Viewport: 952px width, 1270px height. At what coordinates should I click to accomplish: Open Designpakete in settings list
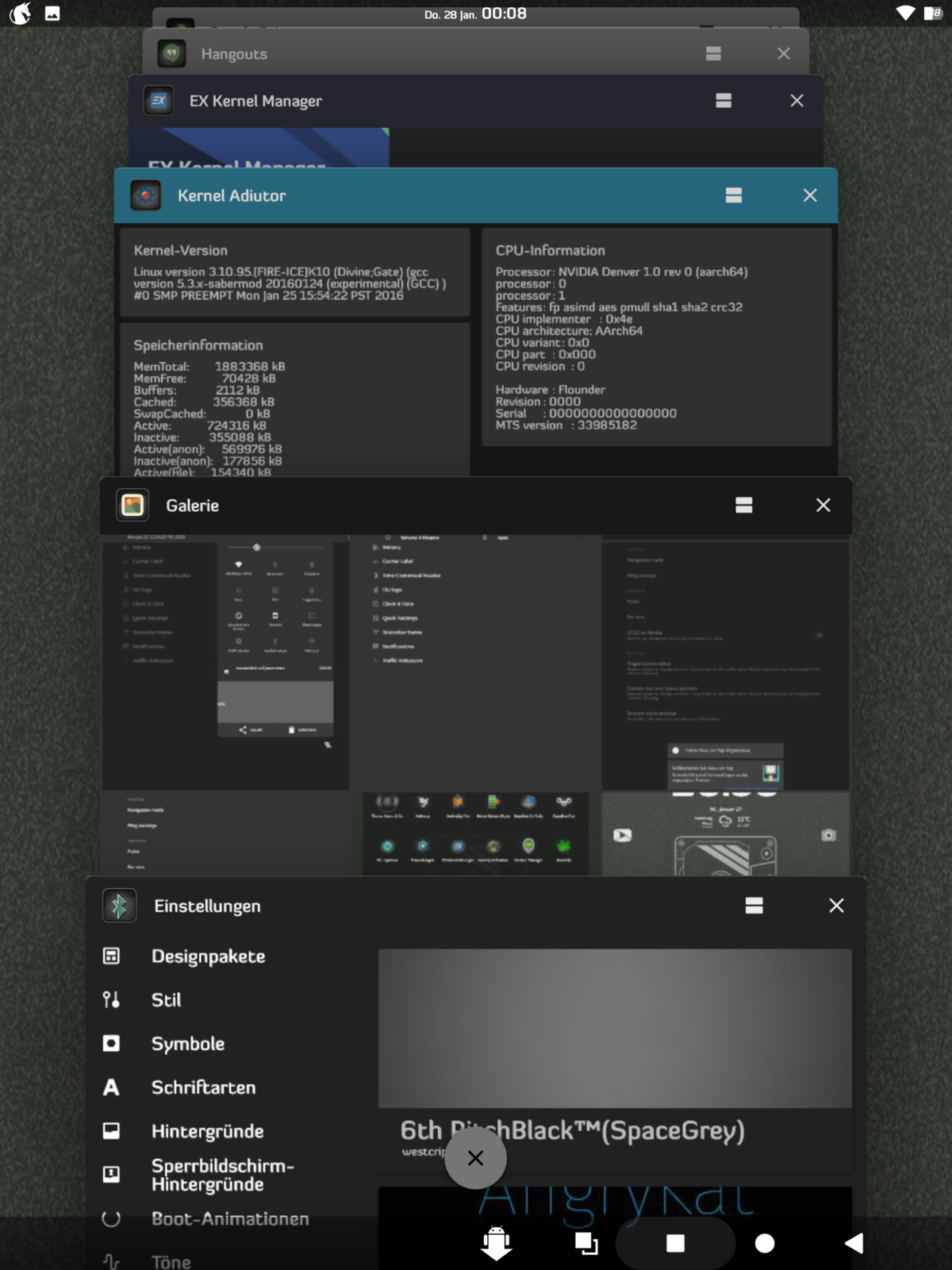click(x=208, y=956)
